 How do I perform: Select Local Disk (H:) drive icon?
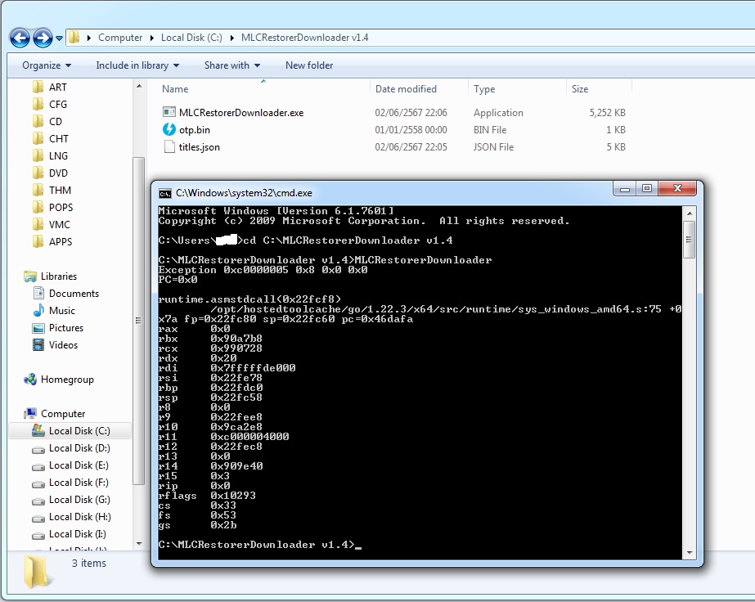point(38,519)
